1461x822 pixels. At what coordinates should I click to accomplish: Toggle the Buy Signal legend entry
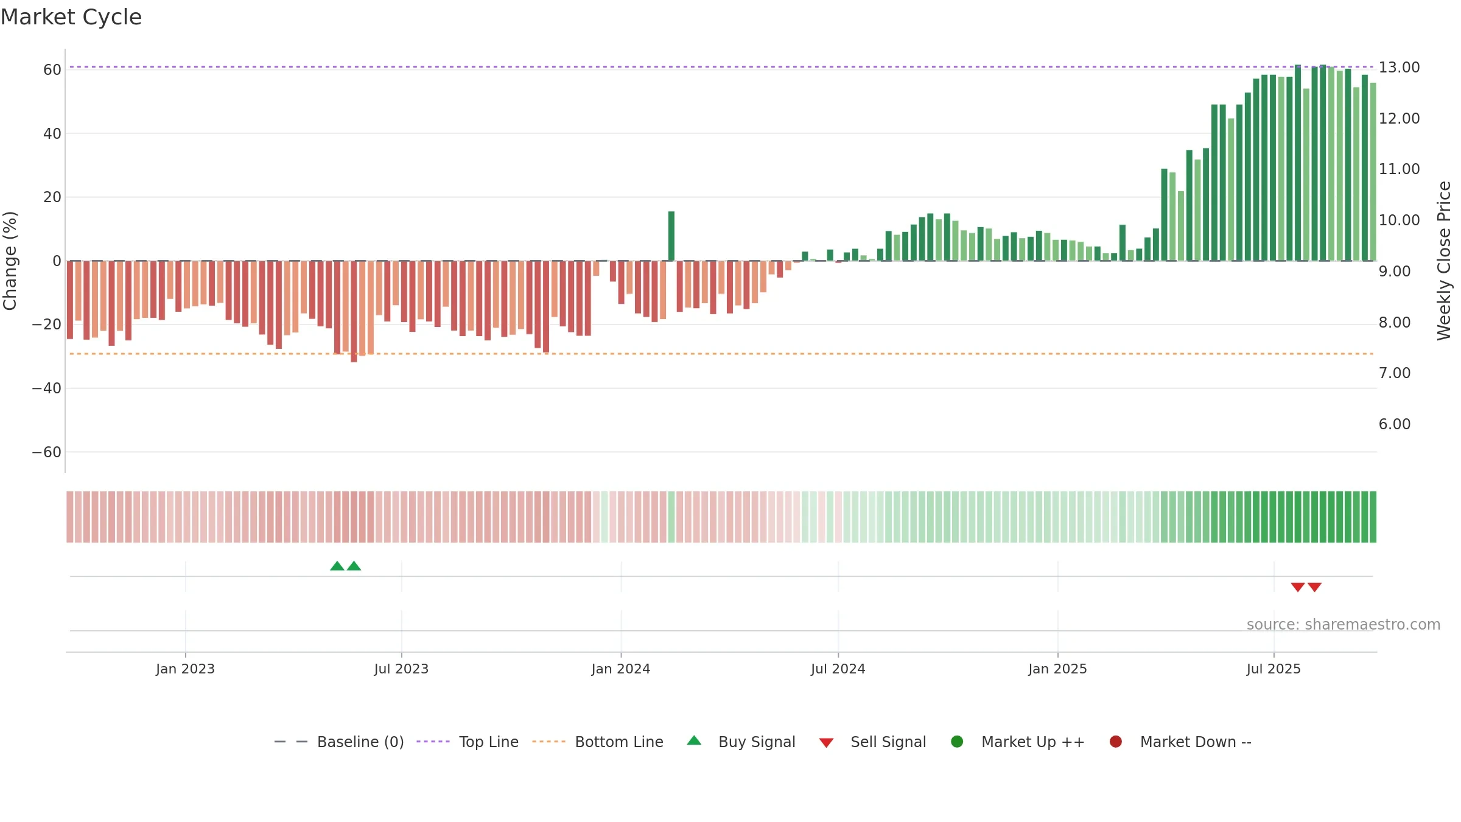pyautogui.click(x=741, y=742)
